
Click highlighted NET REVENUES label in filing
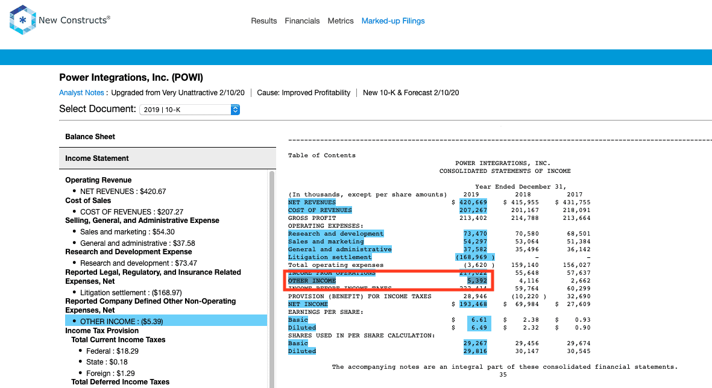[x=312, y=202]
